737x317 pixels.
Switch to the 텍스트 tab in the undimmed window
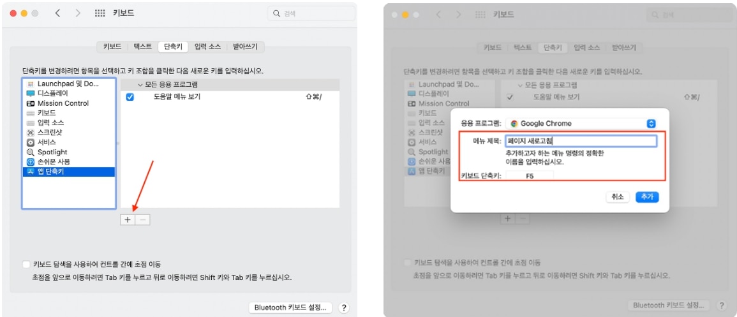[x=142, y=47]
